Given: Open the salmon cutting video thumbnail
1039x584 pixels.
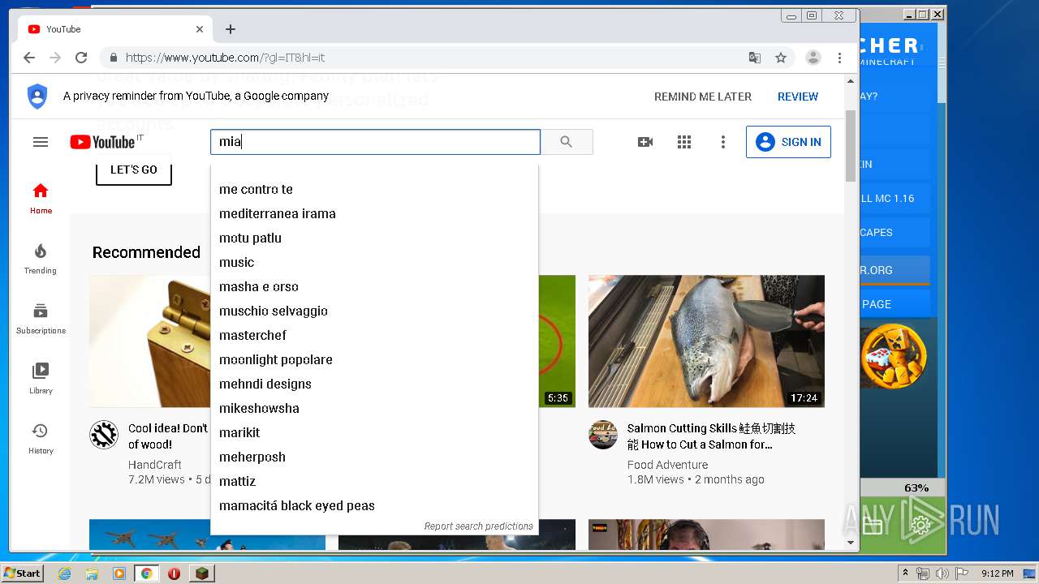Looking at the screenshot, I should [x=706, y=341].
